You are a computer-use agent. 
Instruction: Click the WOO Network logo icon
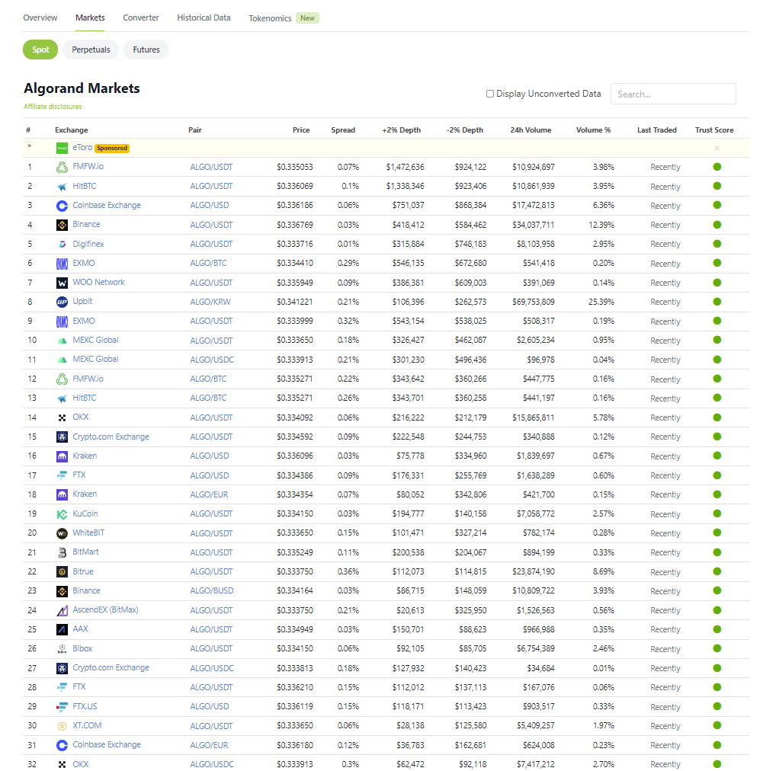pos(63,283)
